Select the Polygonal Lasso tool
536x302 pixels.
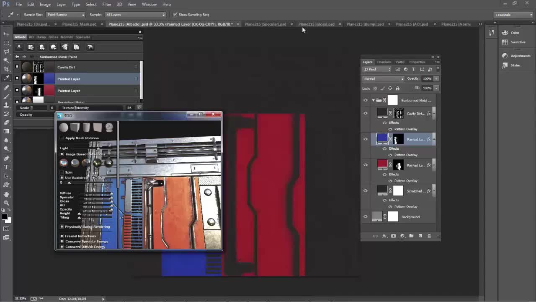point(6,52)
